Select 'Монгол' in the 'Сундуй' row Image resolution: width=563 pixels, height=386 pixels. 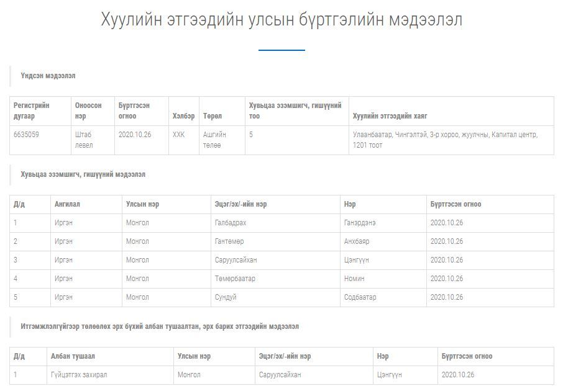coord(137,297)
